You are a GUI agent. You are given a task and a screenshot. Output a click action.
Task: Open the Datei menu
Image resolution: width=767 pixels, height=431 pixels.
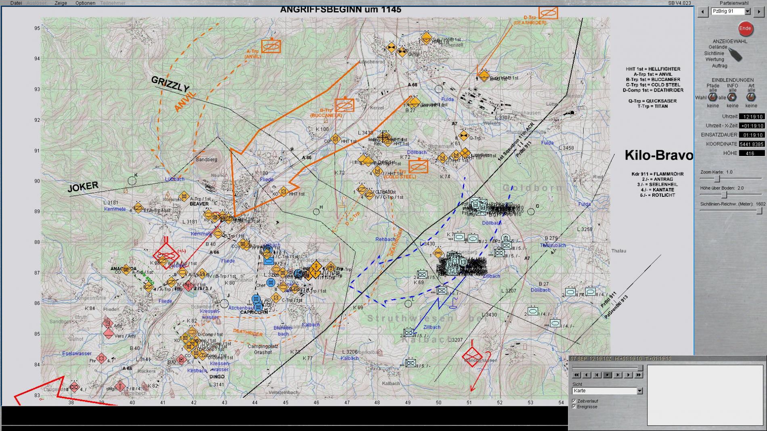(16, 3)
